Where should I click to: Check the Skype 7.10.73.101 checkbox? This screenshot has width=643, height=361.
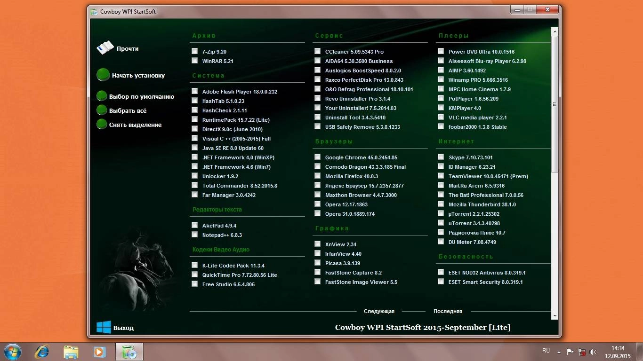click(x=441, y=157)
